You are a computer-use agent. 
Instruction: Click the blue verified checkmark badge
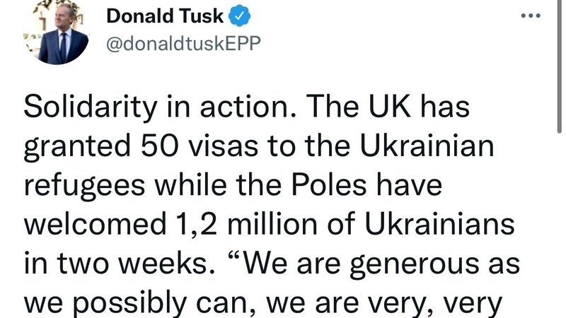point(238,16)
